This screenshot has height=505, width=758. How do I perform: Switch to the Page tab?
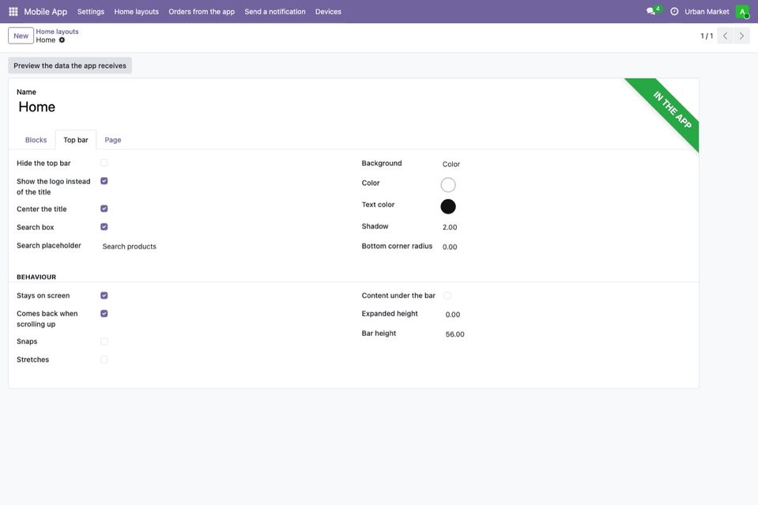(113, 140)
